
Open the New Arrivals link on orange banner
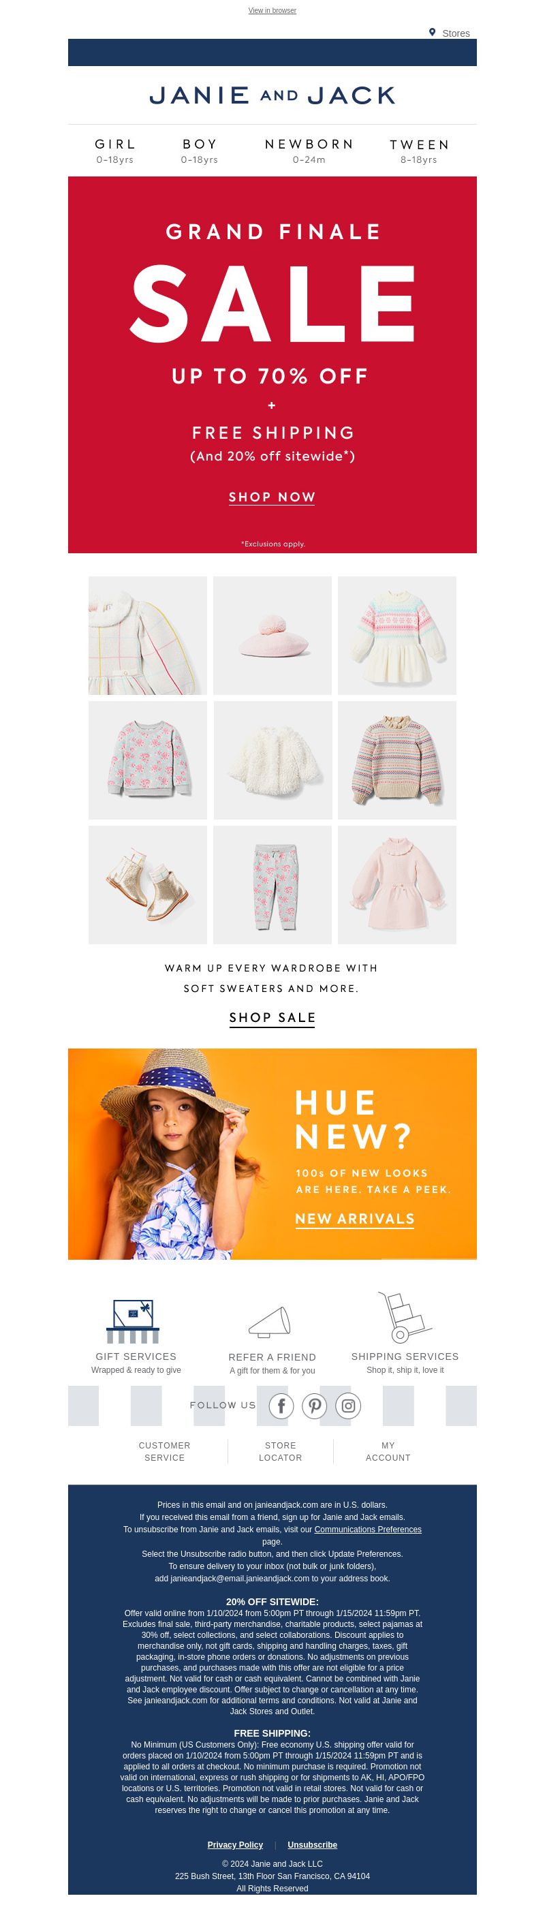[355, 1220]
